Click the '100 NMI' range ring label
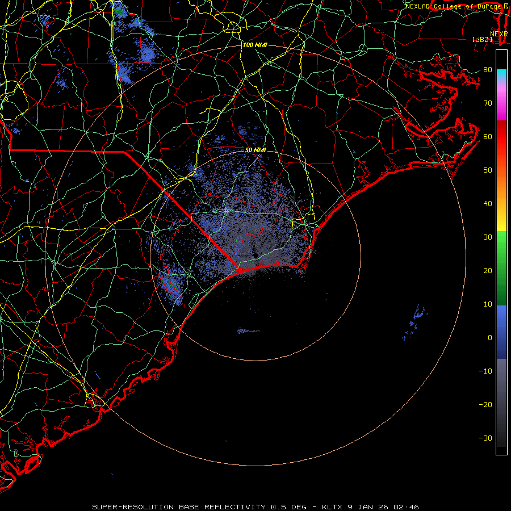 pos(255,45)
